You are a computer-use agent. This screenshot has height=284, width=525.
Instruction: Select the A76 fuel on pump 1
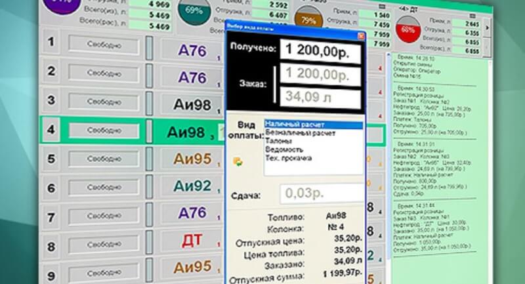pos(192,51)
